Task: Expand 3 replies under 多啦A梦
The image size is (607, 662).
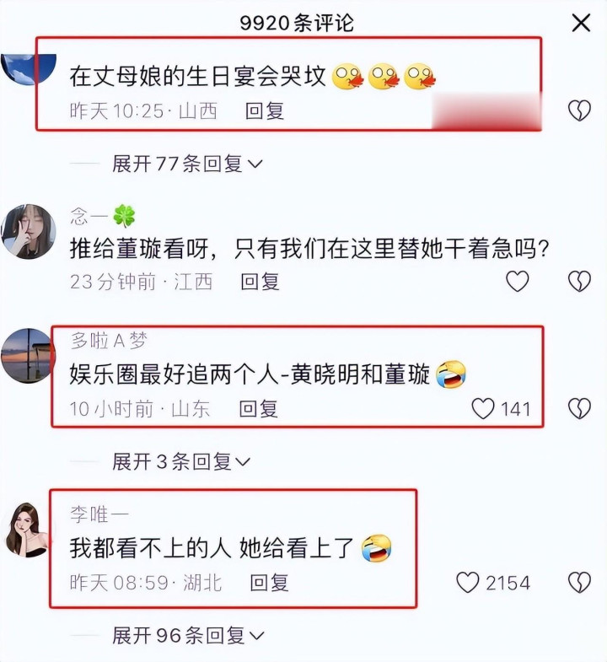Action: (x=181, y=461)
